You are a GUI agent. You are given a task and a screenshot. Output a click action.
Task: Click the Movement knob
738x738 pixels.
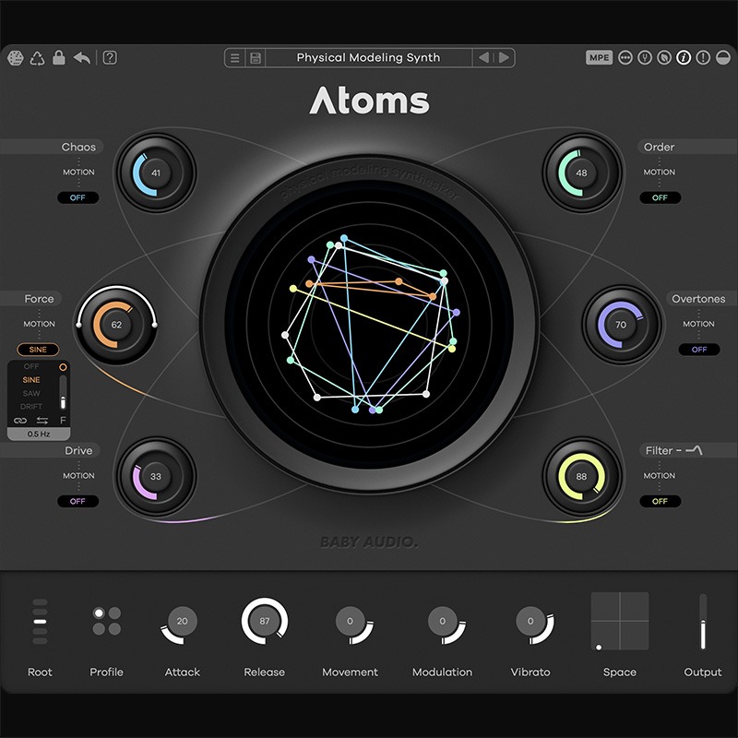tap(351, 621)
